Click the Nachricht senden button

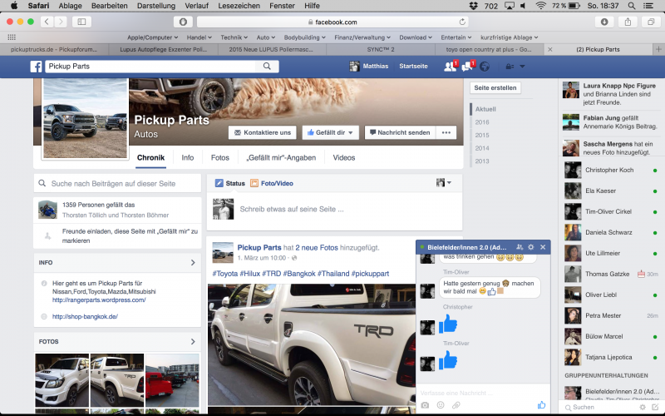(400, 132)
